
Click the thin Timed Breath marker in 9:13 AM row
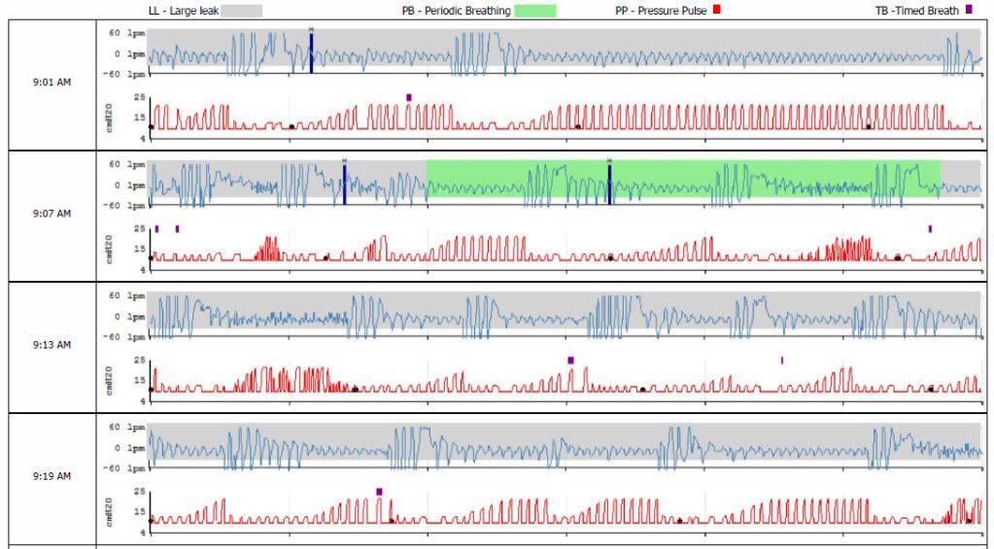click(x=781, y=360)
